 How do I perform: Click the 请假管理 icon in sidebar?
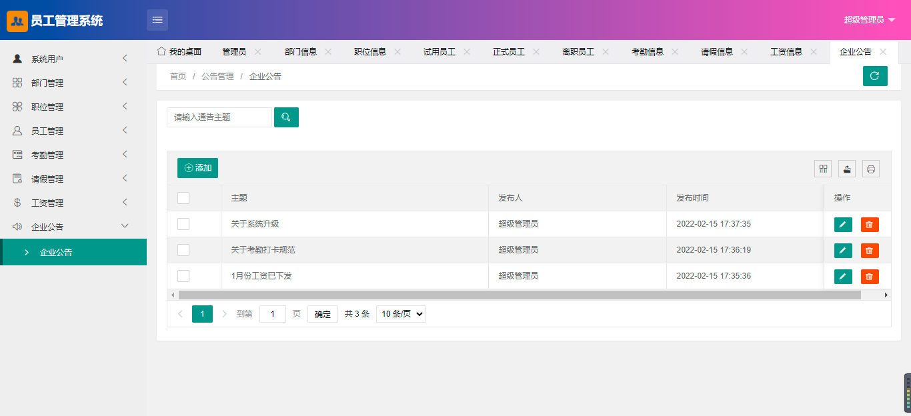(17, 179)
